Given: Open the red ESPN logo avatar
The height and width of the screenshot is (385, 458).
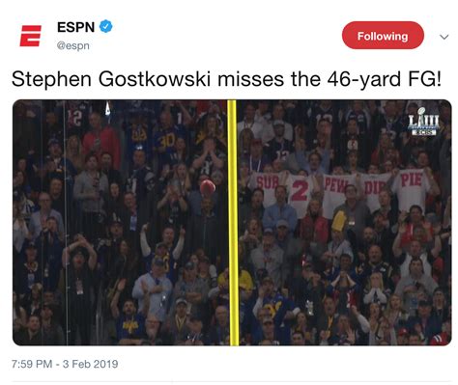Looking at the screenshot, I should pyautogui.click(x=31, y=36).
